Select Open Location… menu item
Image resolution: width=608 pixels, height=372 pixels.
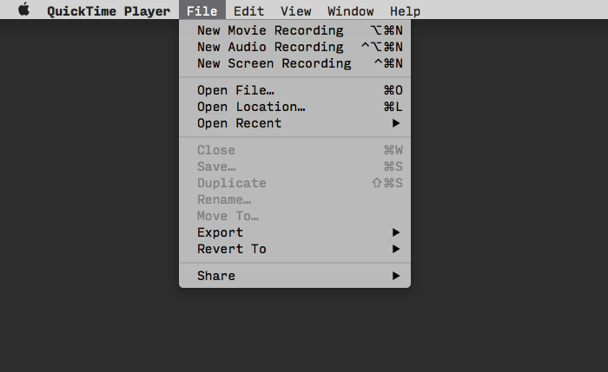pyautogui.click(x=251, y=107)
